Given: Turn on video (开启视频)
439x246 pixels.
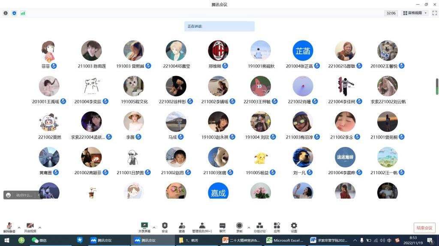Looking at the screenshot, I should click(x=30, y=227).
